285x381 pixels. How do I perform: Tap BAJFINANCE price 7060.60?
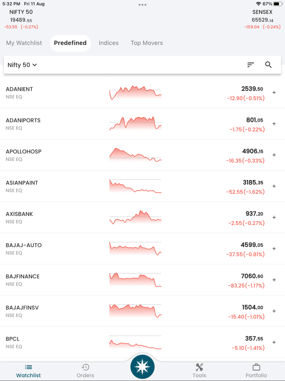point(252,276)
